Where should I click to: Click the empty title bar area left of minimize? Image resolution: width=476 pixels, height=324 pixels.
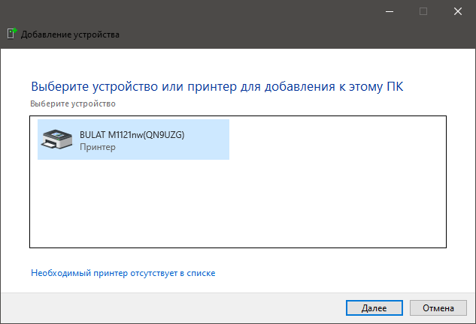226,11
